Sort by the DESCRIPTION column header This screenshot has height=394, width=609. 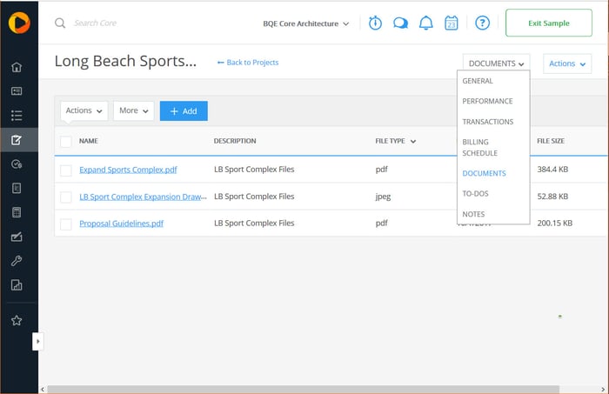pyautogui.click(x=235, y=141)
